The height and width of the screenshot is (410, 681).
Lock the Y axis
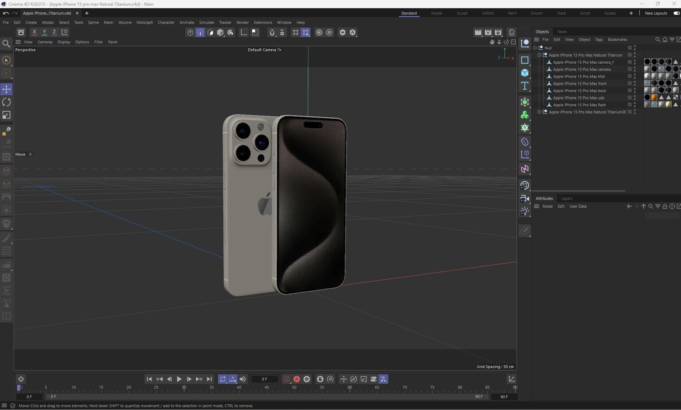point(44,32)
